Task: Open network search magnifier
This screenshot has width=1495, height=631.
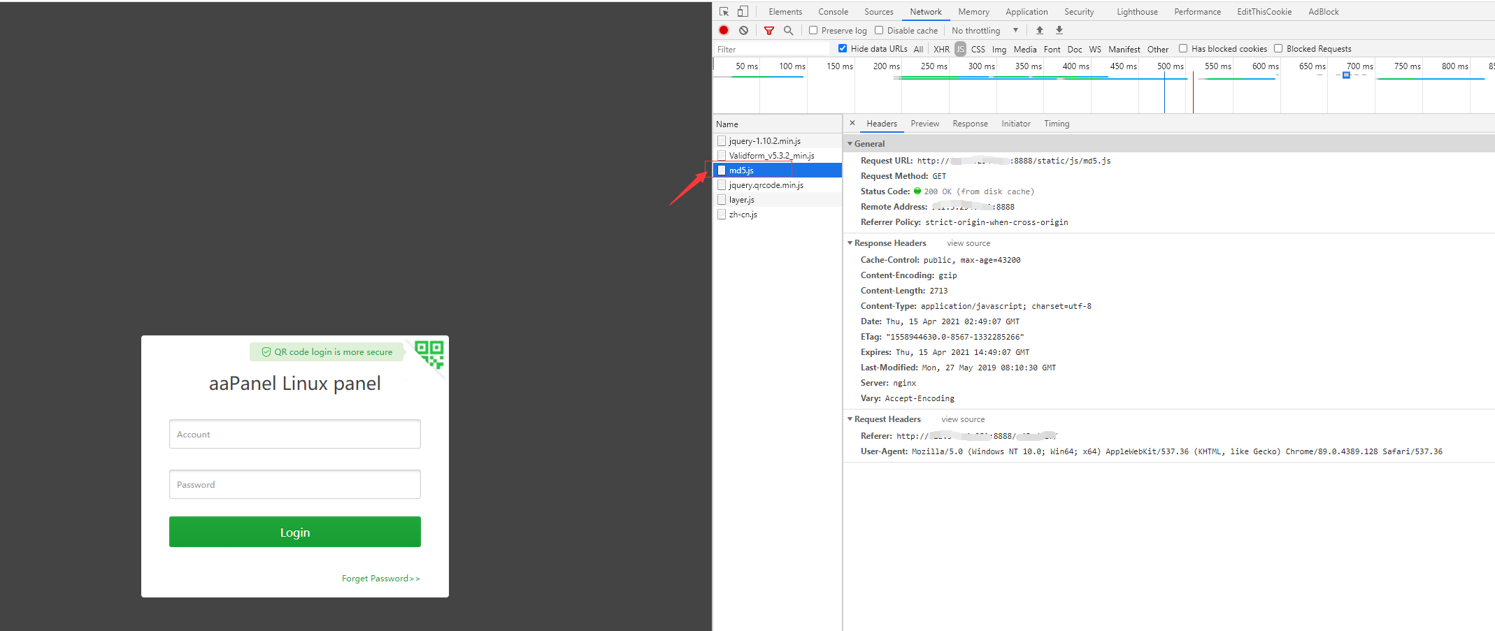Action: pyautogui.click(x=788, y=31)
